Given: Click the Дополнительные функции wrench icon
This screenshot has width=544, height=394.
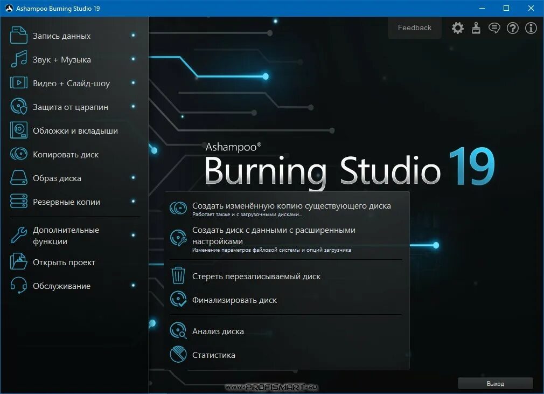Looking at the screenshot, I should [19, 235].
